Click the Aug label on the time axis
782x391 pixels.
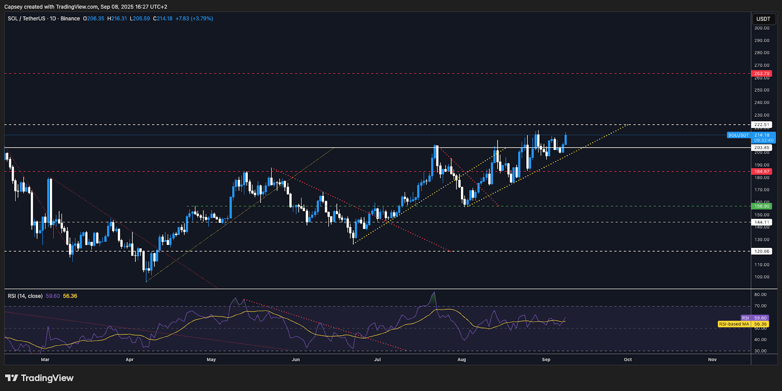coord(462,360)
